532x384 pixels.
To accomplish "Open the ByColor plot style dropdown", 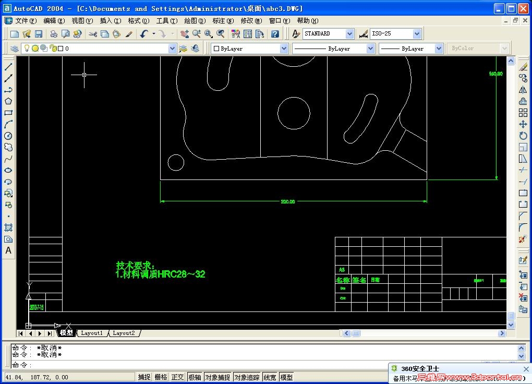I will (504, 49).
